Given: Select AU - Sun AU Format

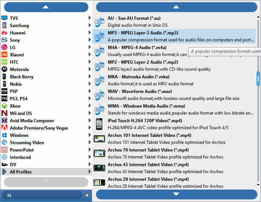Looking at the screenshot, I should pyautogui.click(x=174, y=22).
